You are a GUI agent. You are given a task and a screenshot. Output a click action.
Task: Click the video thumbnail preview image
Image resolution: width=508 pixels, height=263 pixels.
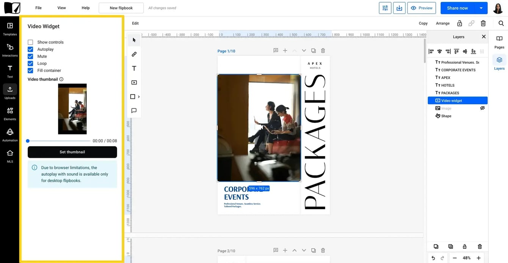click(x=72, y=109)
